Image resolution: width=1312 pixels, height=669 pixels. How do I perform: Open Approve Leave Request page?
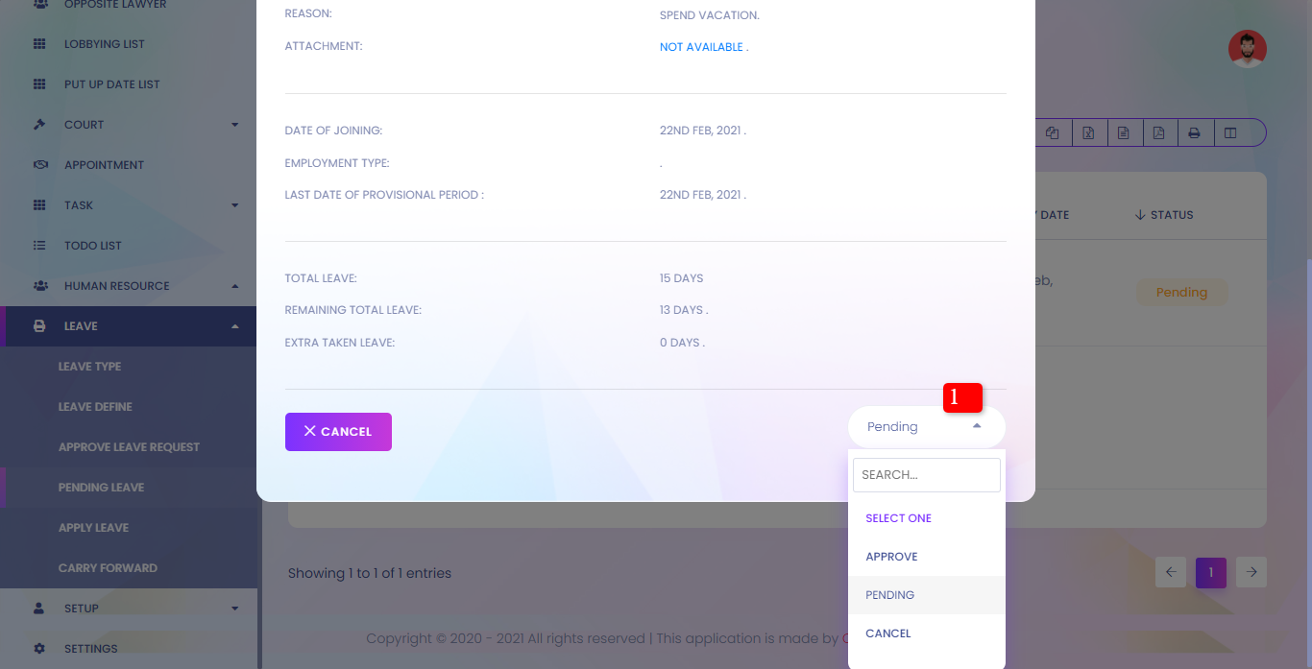click(x=129, y=447)
